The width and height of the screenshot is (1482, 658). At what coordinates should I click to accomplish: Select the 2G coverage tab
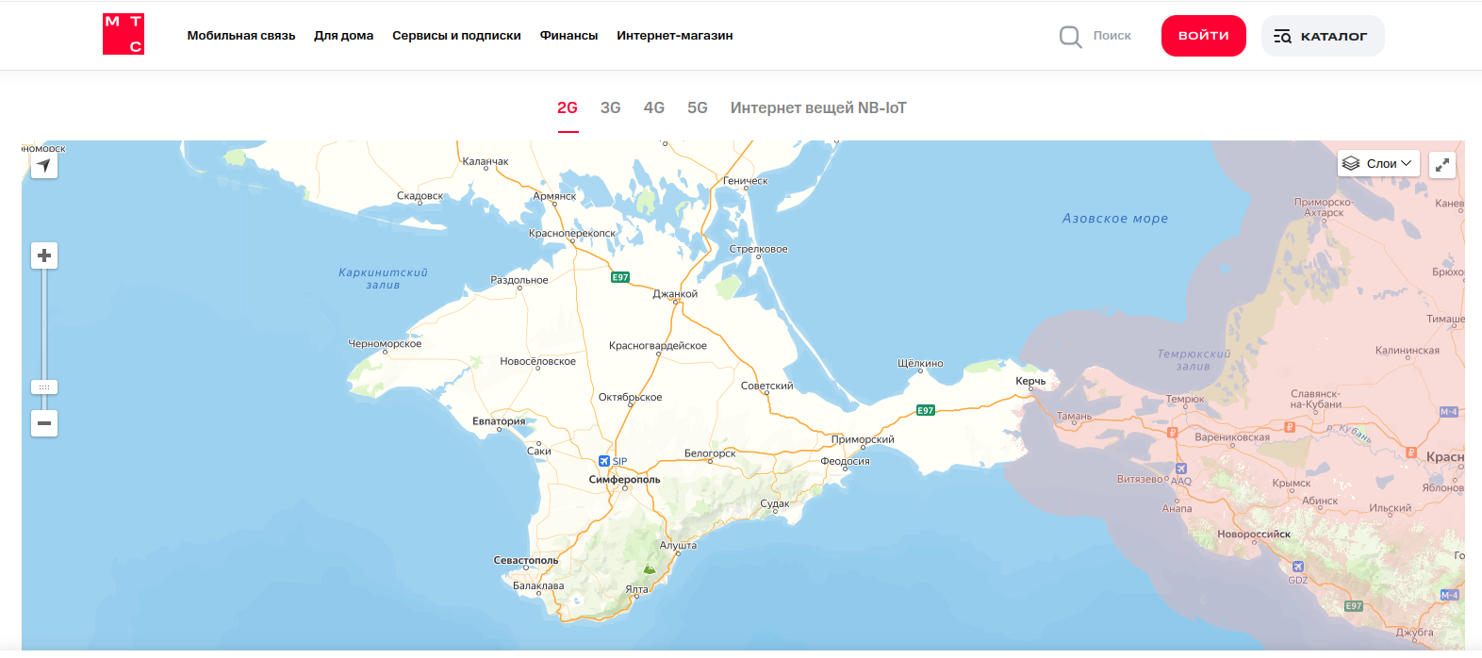pyautogui.click(x=568, y=107)
